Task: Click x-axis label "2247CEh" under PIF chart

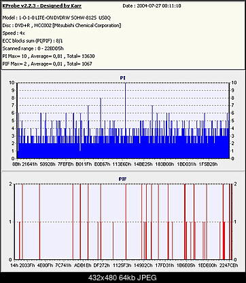Action: 228,265
